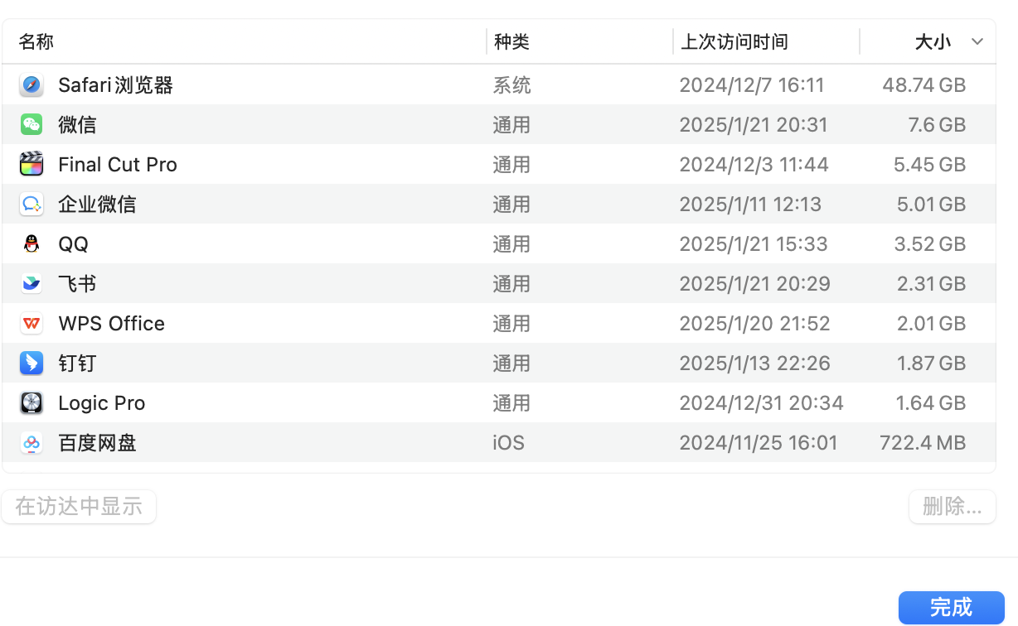Viewport: 1018px width, 626px height.
Task: Click the date 2024/12/7 16:11
Action: point(752,85)
